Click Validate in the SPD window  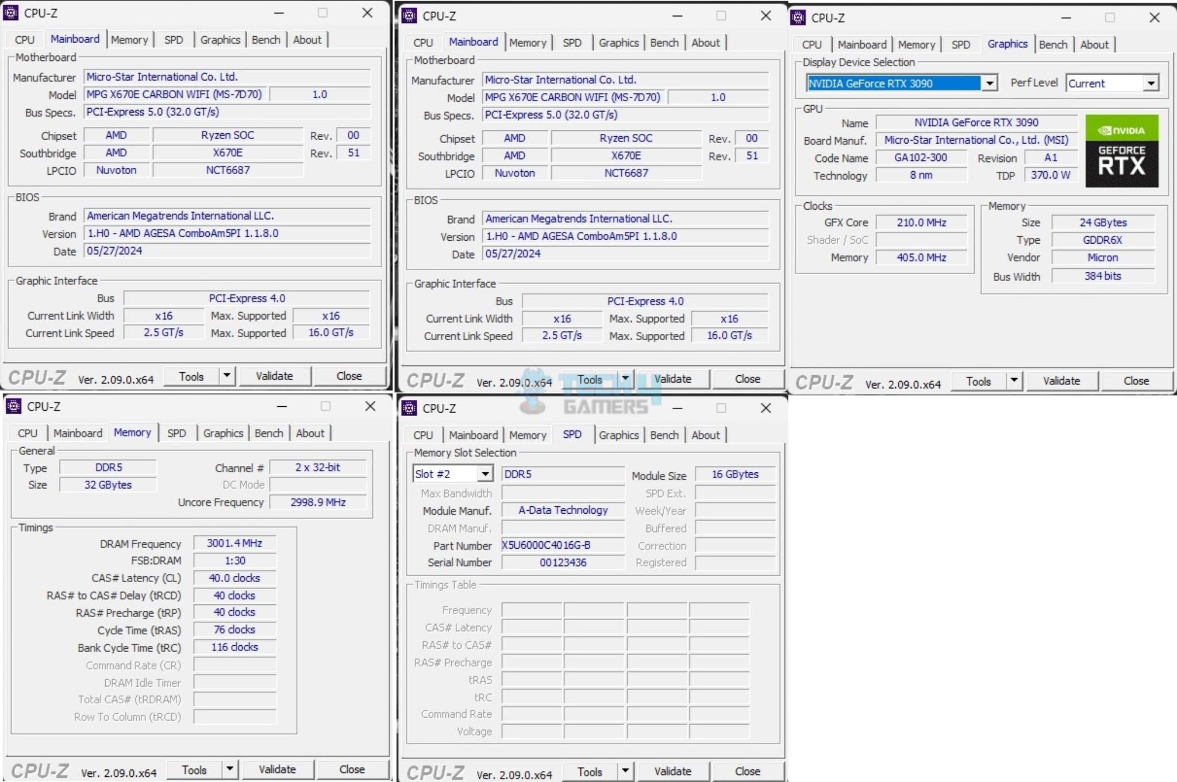click(x=672, y=772)
